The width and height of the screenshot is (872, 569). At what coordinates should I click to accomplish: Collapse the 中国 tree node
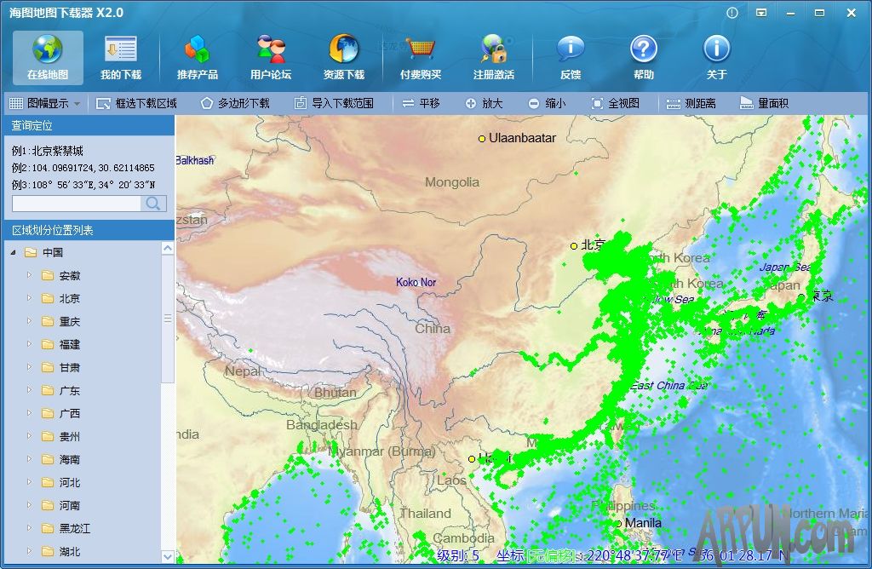tap(13, 252)
